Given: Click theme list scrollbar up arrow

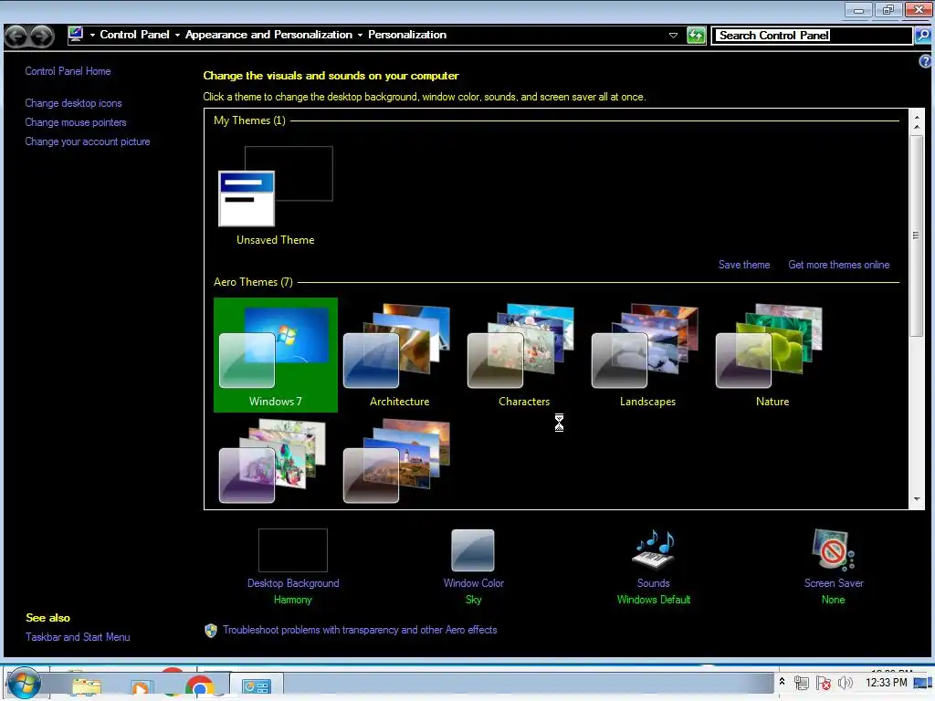Looking at the screenshot, I should pyautogui.click(x=917, y=118).
